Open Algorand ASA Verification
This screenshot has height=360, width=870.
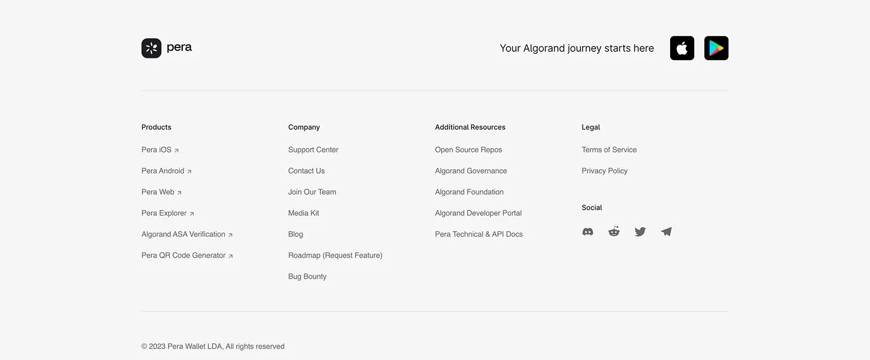pos(187,234)
